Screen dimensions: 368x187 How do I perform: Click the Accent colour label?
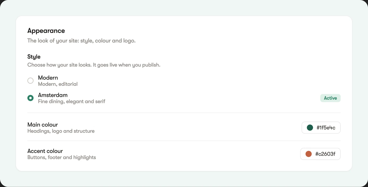click(x=45, y=151)
